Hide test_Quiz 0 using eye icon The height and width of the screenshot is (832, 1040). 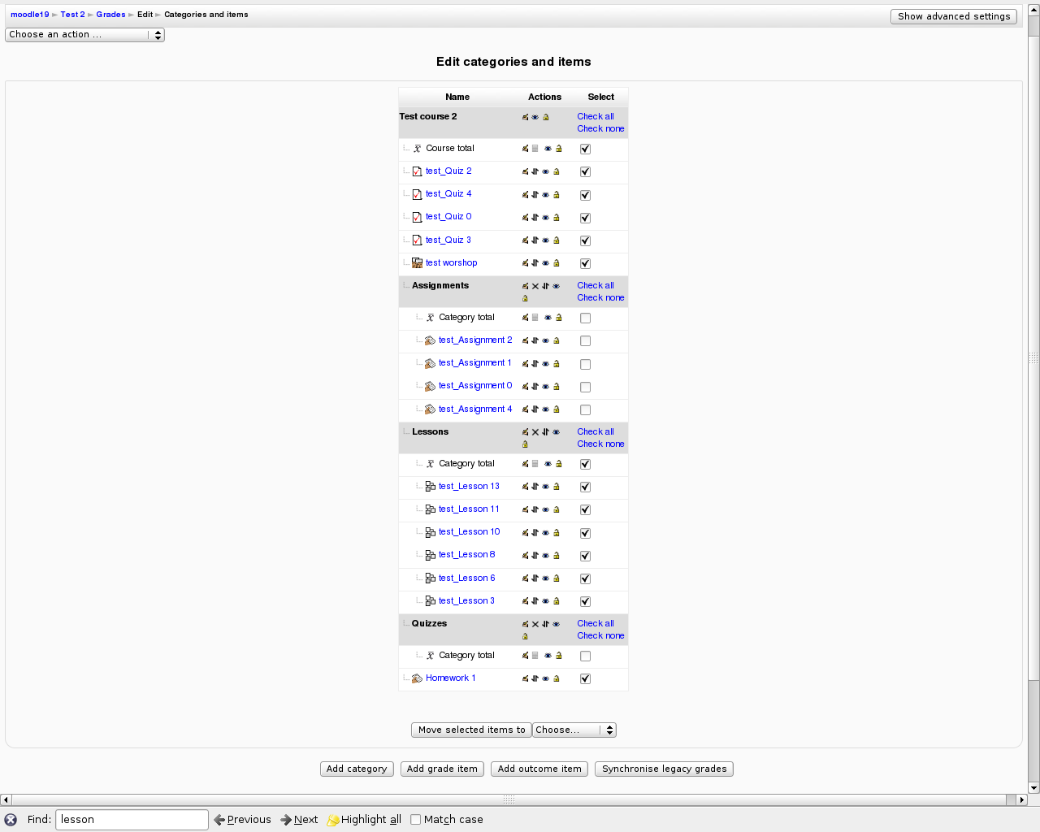tap(545, 218)
